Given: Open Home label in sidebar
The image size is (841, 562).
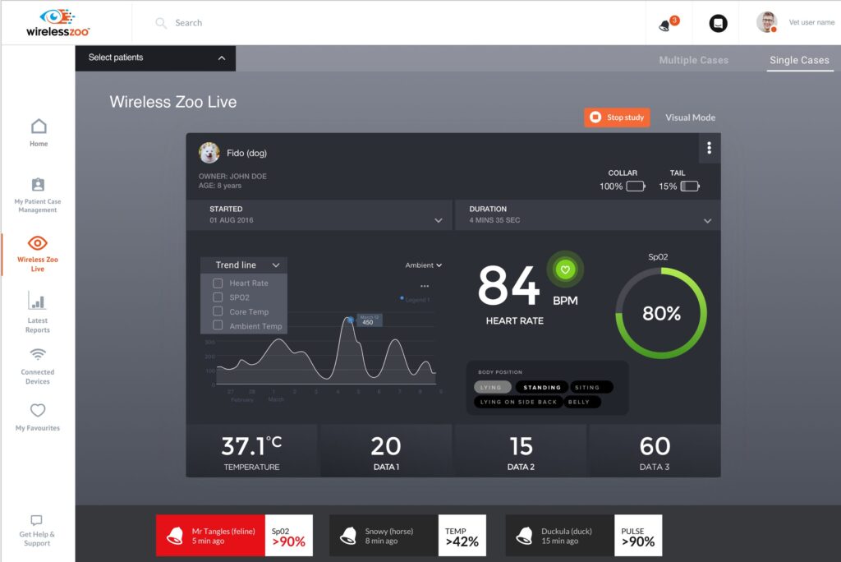Looking at the screenshot, I should coord(39,144).
